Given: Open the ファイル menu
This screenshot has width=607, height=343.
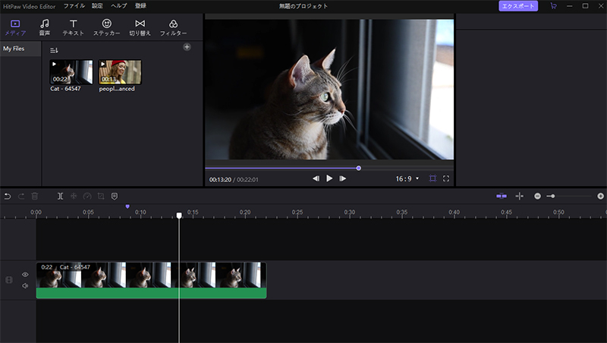Looking at the screenshot, I should click(x=74, y=6).
